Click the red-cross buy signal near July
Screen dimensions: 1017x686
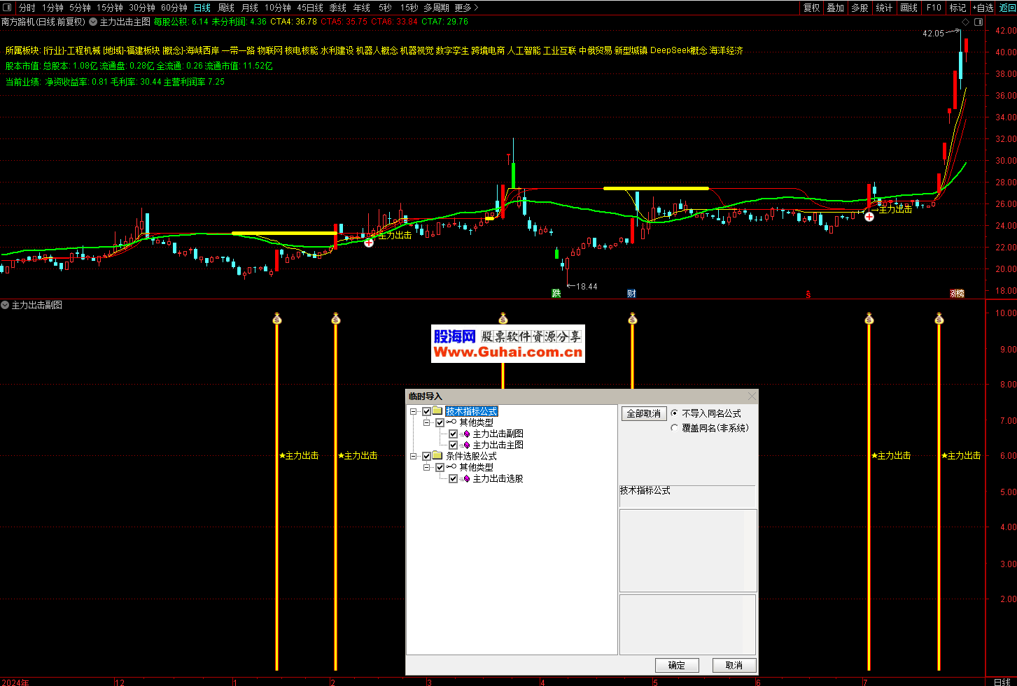(x=869, y=217)
